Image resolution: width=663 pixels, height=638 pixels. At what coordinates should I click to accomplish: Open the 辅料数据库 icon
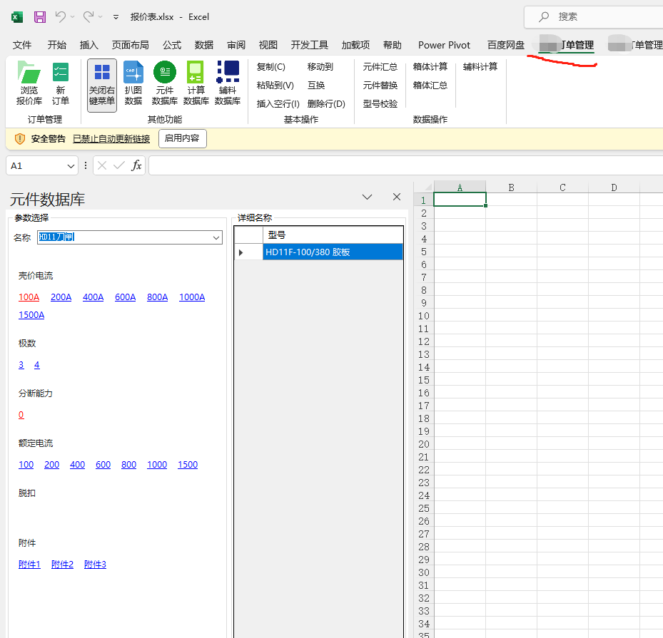(x=228, y=83)
